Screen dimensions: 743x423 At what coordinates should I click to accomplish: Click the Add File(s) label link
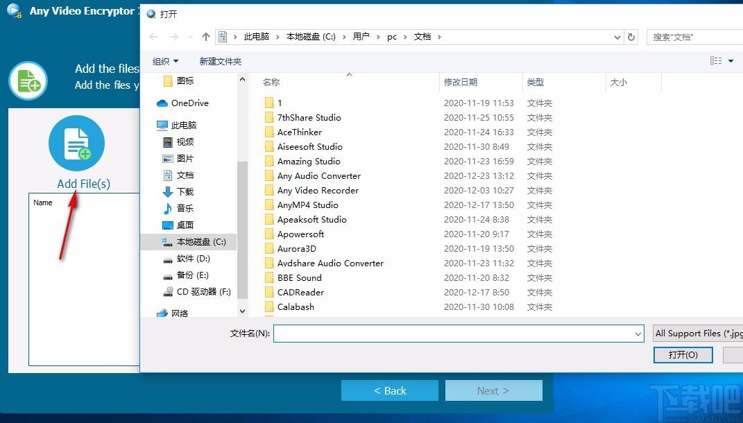click(83, 184)
